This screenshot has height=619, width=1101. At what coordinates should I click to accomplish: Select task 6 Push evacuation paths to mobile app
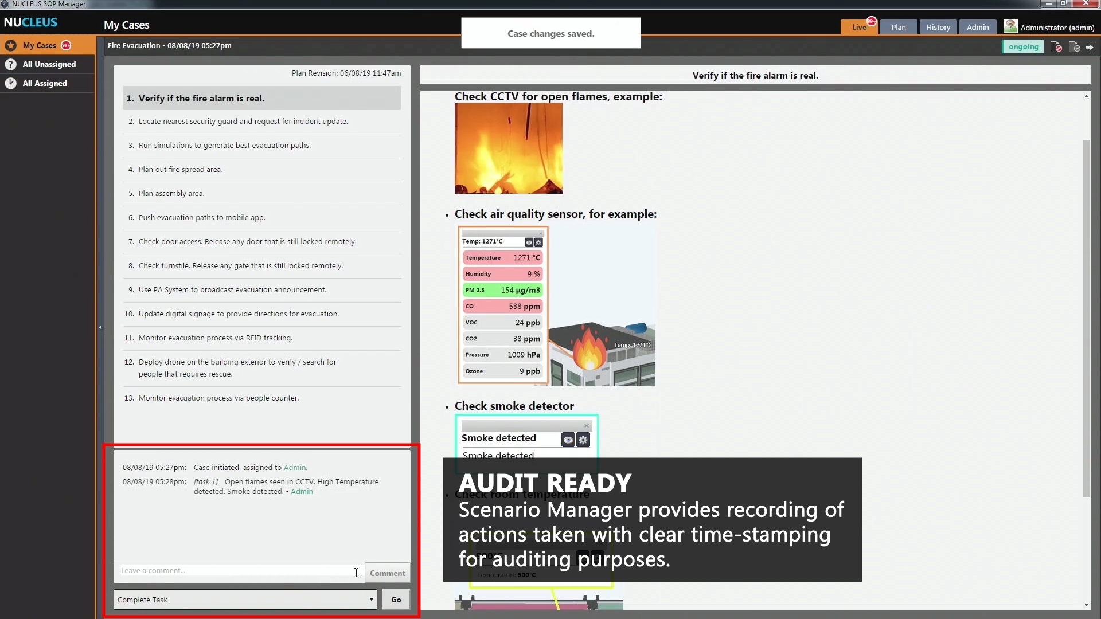pos(261,218)
